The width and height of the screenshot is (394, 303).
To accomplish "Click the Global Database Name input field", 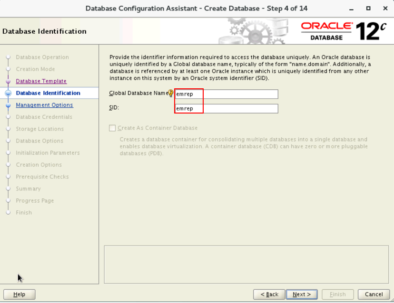I will tap(227, 94).
